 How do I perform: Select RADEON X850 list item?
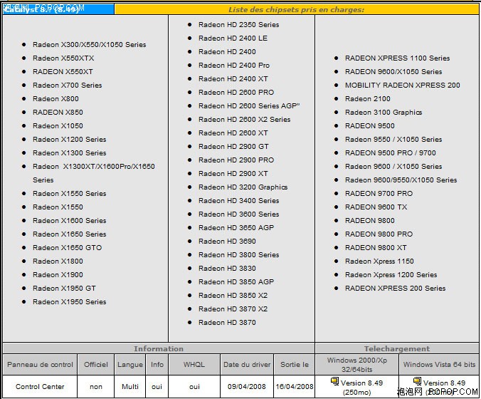pos(58,112)
